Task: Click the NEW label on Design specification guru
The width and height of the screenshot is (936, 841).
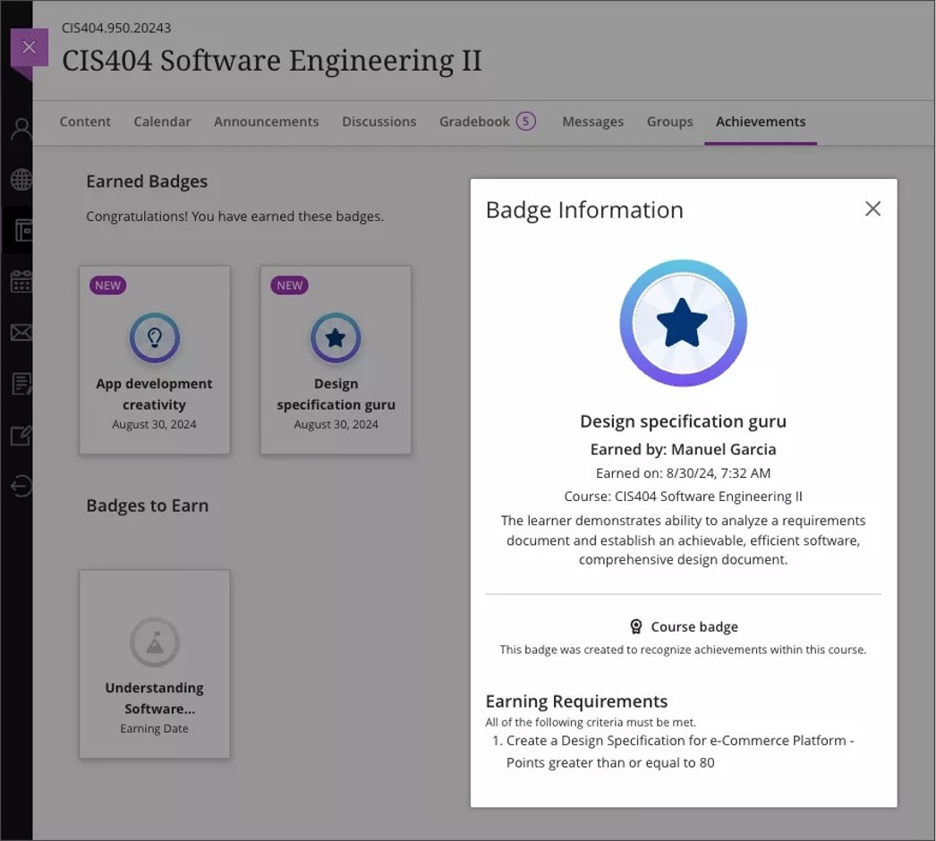Action: [x=289, y=285]
